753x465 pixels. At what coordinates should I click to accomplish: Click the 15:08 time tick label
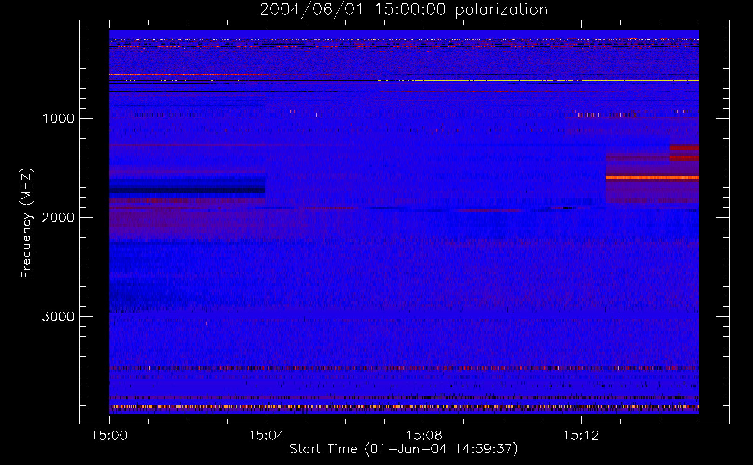coord(424,436)
